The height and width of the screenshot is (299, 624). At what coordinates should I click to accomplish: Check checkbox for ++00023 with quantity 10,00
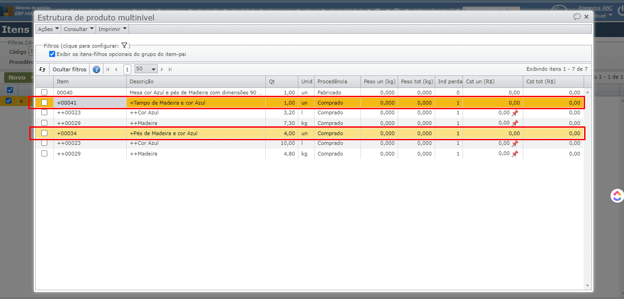(x=45, y=143)
